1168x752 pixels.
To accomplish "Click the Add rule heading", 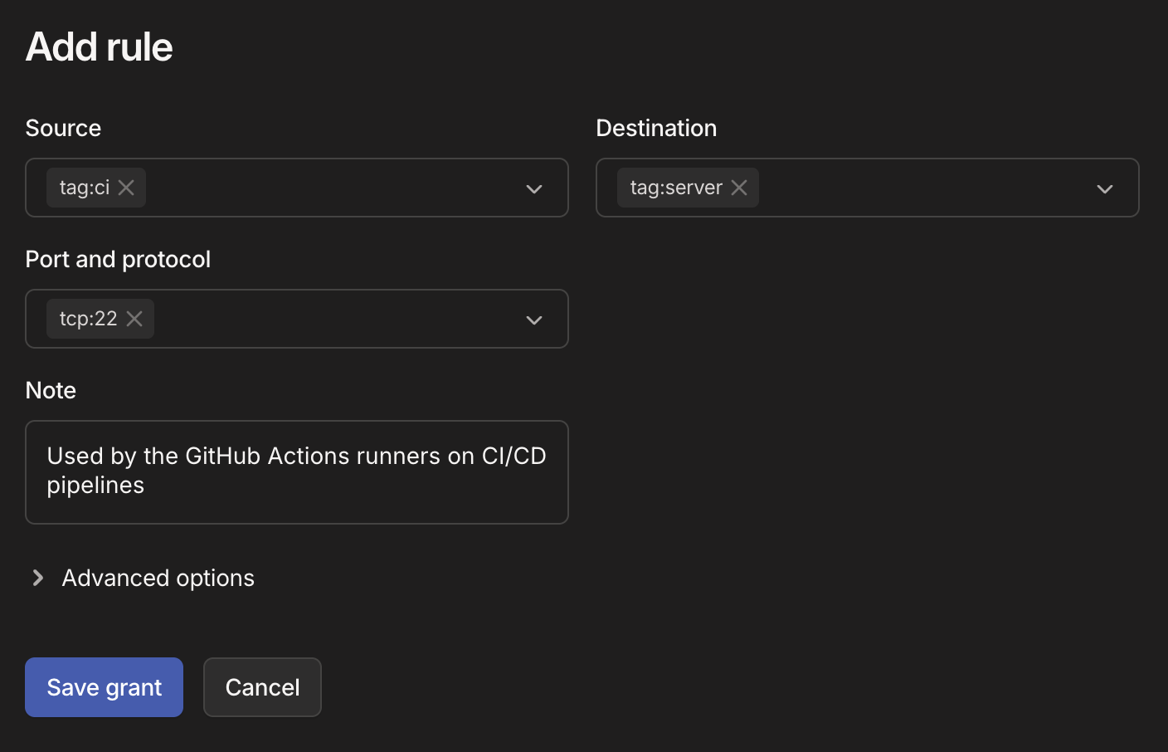I will [99, 47].
